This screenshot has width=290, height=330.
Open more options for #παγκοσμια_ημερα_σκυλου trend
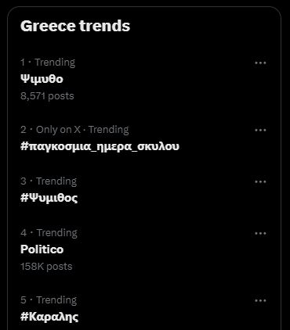(260, 130)
